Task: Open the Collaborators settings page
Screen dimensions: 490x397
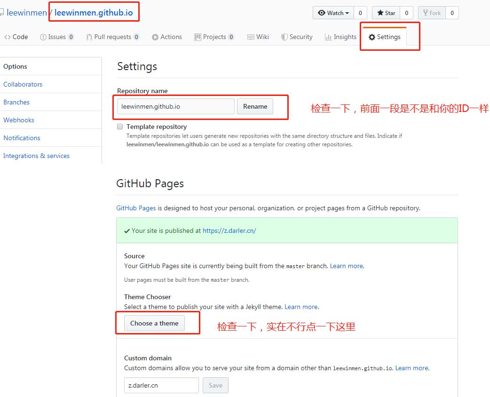Action: (x=23, y=84)
